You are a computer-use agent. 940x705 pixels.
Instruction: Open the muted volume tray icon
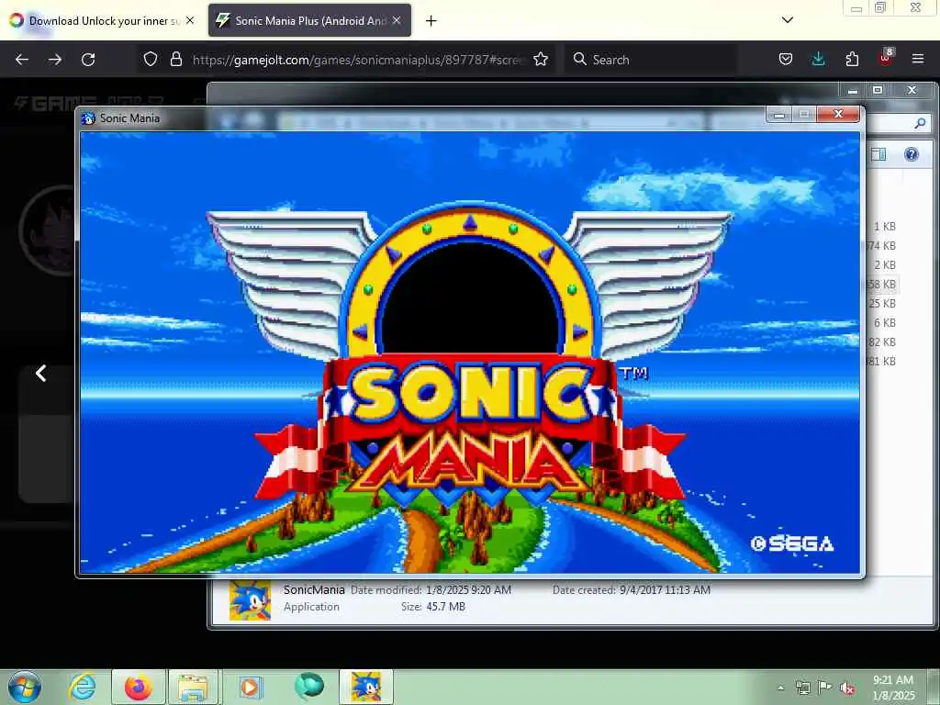[x=847, y=688]
